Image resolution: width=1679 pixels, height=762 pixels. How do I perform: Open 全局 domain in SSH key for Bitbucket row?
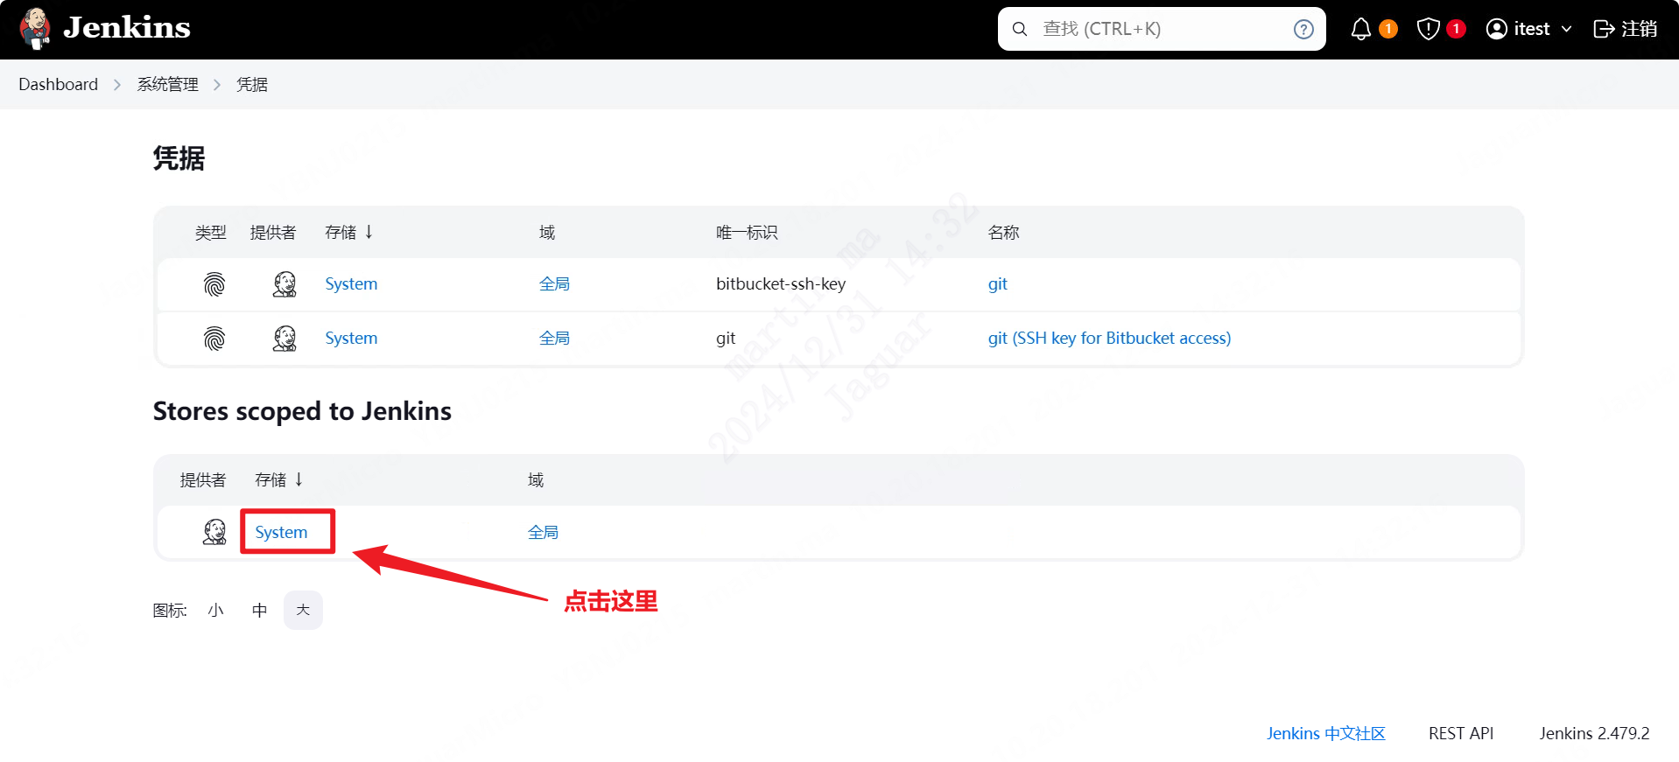[554, 338]
